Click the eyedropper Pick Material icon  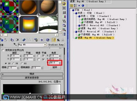tap(15, 44)
